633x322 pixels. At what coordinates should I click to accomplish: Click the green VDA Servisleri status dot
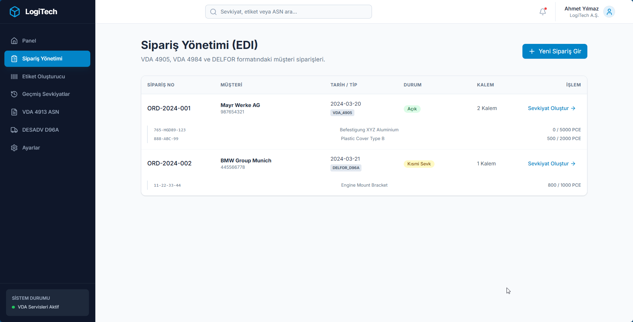(14, 307)
